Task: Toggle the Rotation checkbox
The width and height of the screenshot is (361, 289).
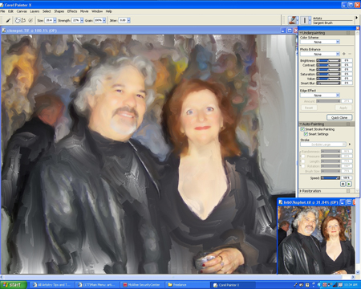Action: coord(303,166)
